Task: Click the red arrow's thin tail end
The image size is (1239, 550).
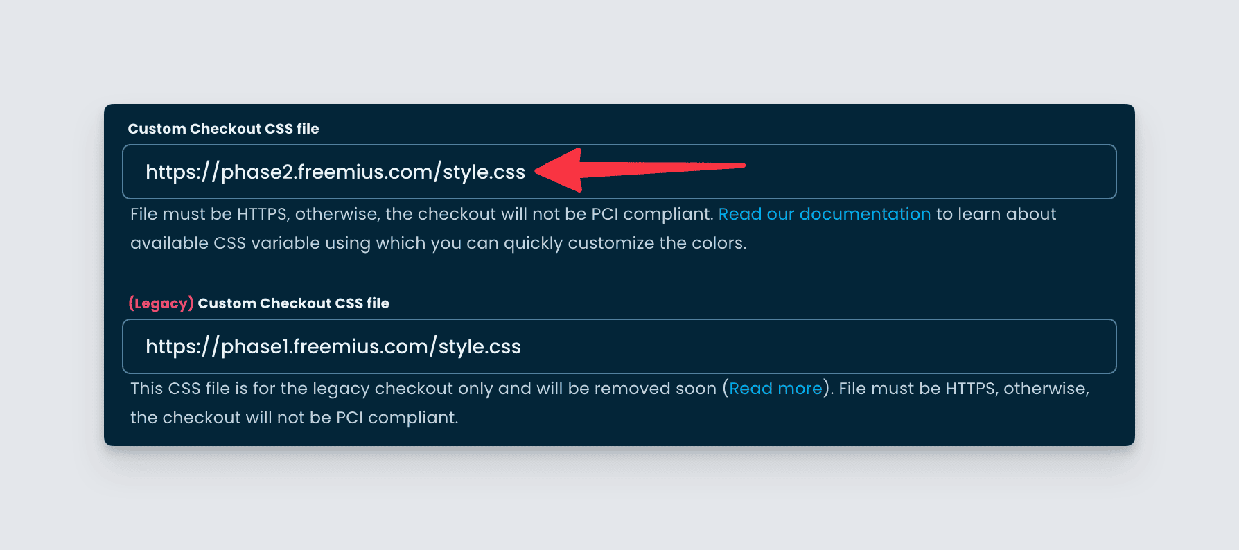Action: click(x=740, y=166)
